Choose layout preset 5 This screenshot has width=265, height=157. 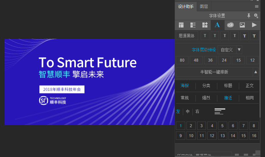(x=222, y=126)
